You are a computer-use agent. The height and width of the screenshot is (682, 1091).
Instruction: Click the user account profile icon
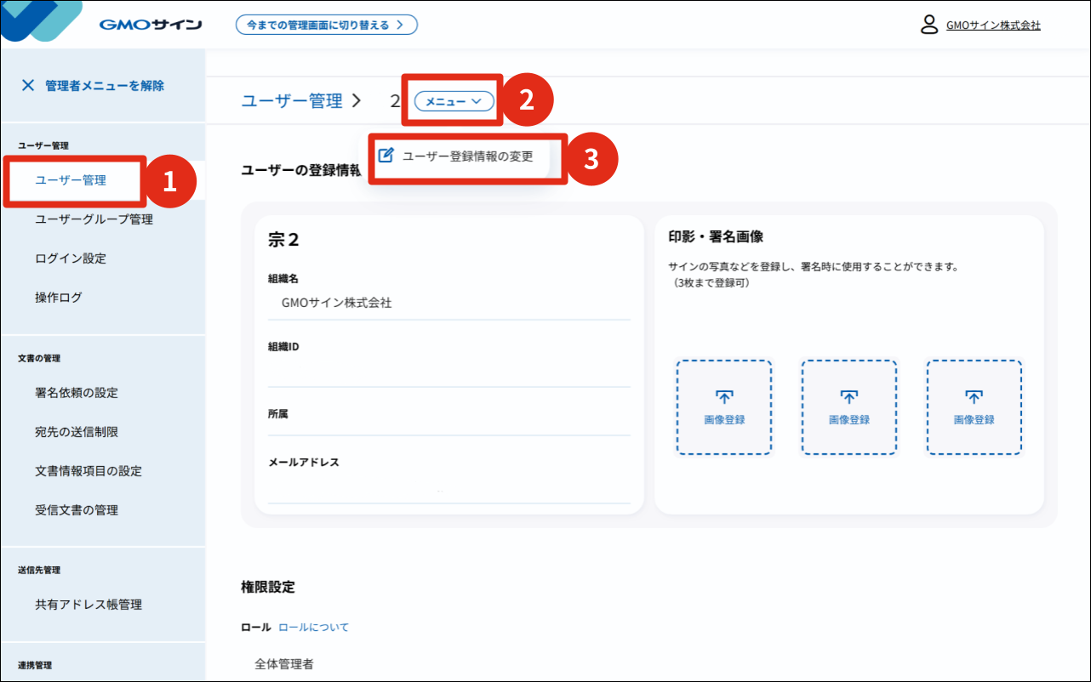(928, 25)
